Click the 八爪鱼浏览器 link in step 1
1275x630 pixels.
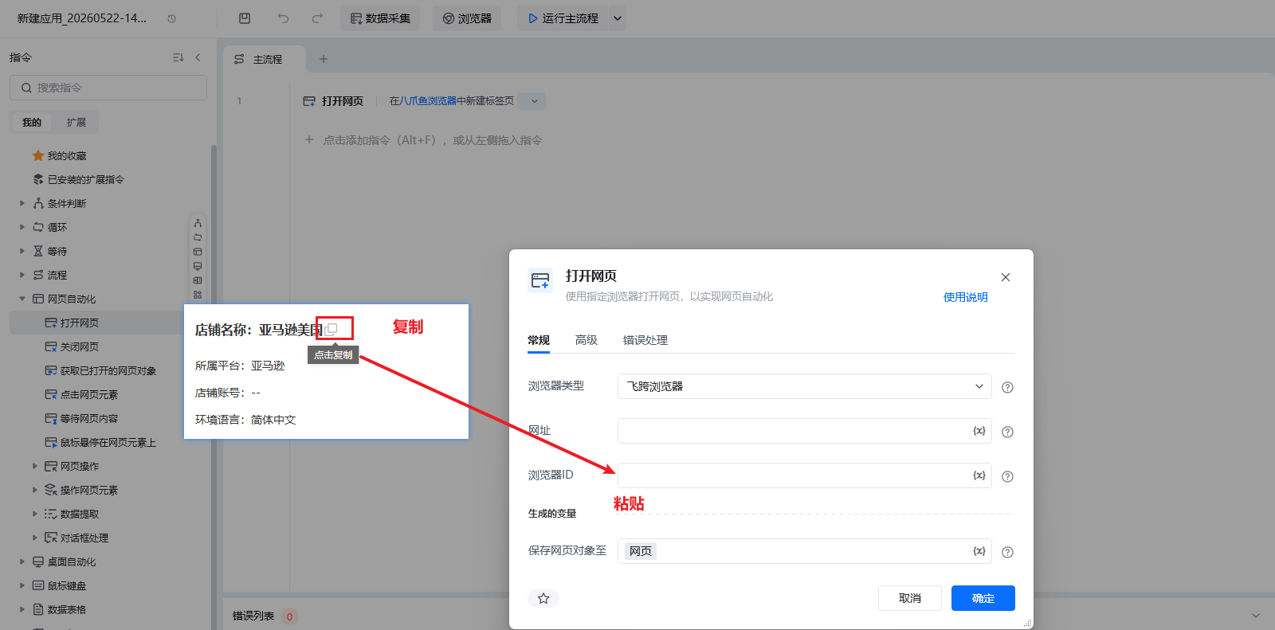(x=428, y=101)
